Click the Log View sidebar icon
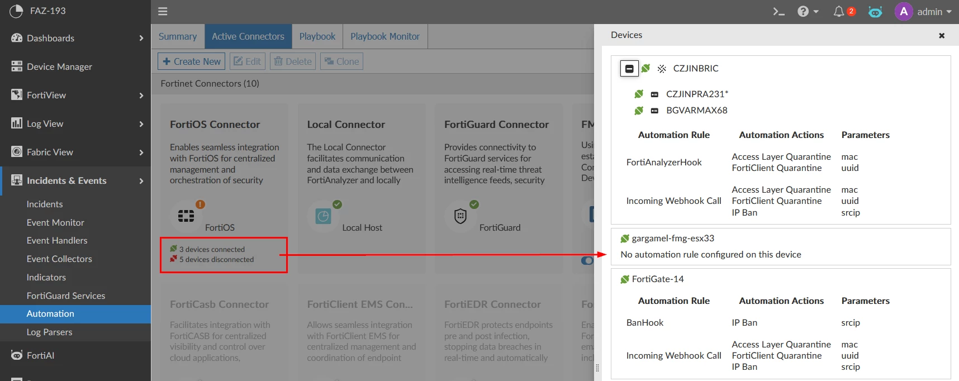Viewport: 959px width, 381px height. point(17,123)
